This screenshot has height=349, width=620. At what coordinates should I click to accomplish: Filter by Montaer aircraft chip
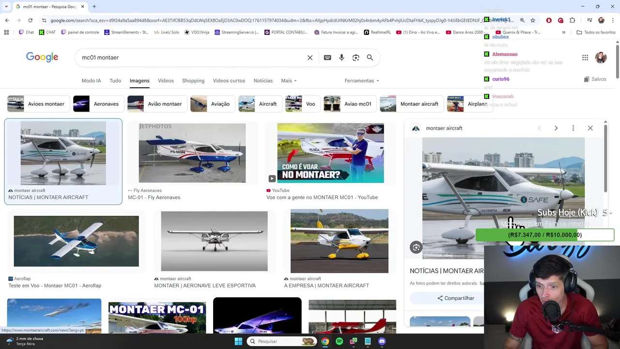(411, 104)
